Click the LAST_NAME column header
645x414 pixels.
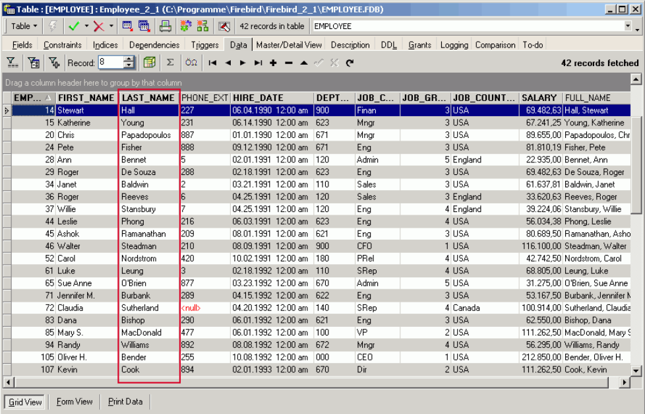(x=148, y=98)
